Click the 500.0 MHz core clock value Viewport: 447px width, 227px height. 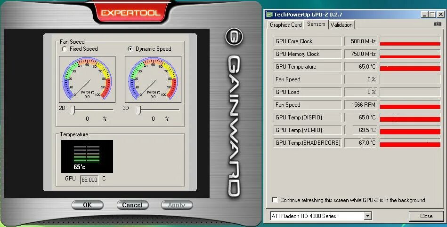(361, 41)
